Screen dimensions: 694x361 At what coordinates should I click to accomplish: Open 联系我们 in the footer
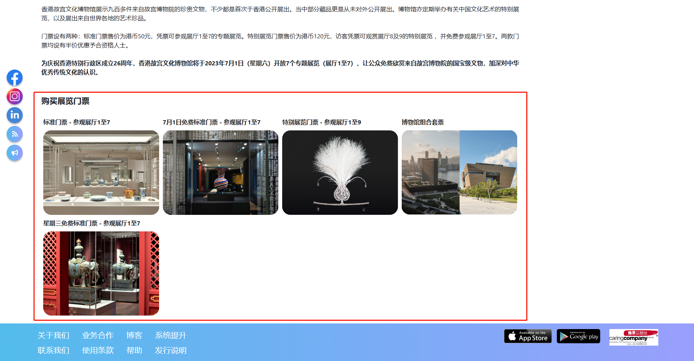[53, 350]
